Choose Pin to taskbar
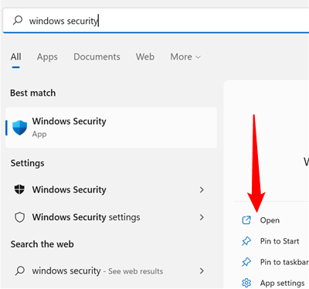 (284, 262)
